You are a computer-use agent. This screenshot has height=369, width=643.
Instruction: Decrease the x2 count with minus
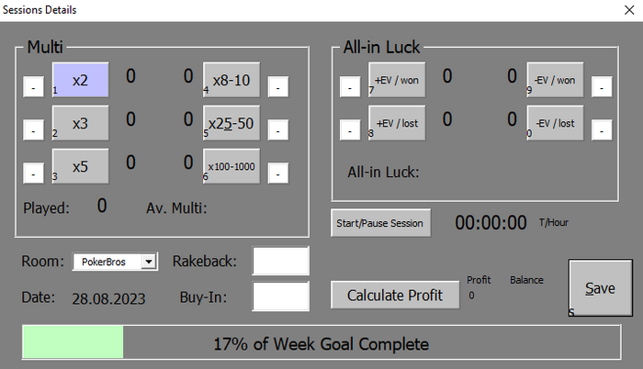coord(32,86)
